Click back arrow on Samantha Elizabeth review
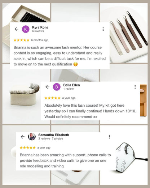The image size is (150, 188). 23,137
